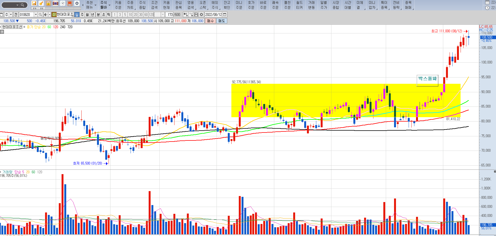
Task: Click the save floppy icon in top toolbar
Action: [34, 3]
